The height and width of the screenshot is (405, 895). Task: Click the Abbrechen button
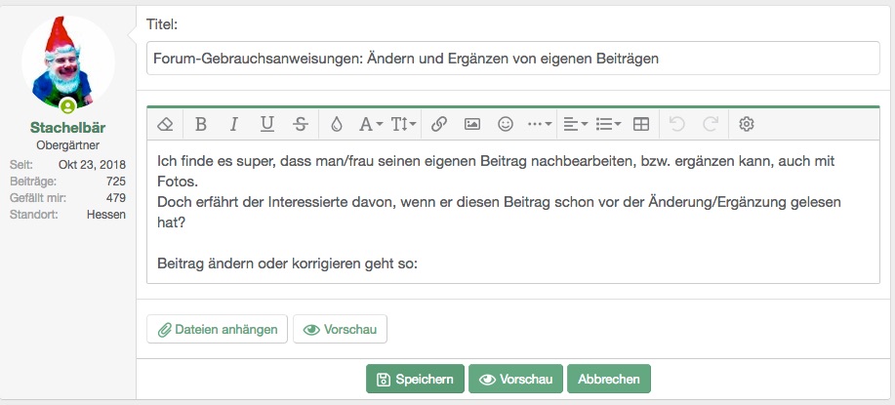[608, 380]
